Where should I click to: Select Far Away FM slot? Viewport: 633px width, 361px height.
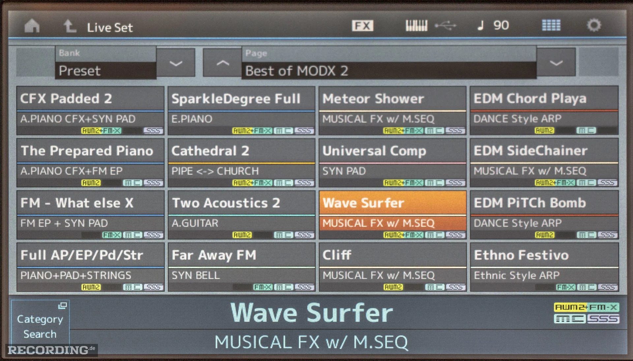tap(241, 267)
